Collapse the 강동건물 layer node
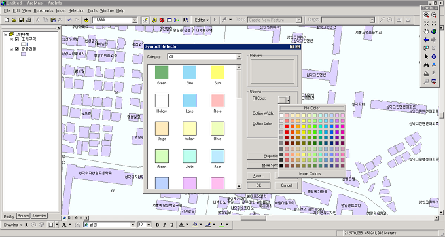The width and height of the screenshot is (445, 237). [x=12, y=49]
